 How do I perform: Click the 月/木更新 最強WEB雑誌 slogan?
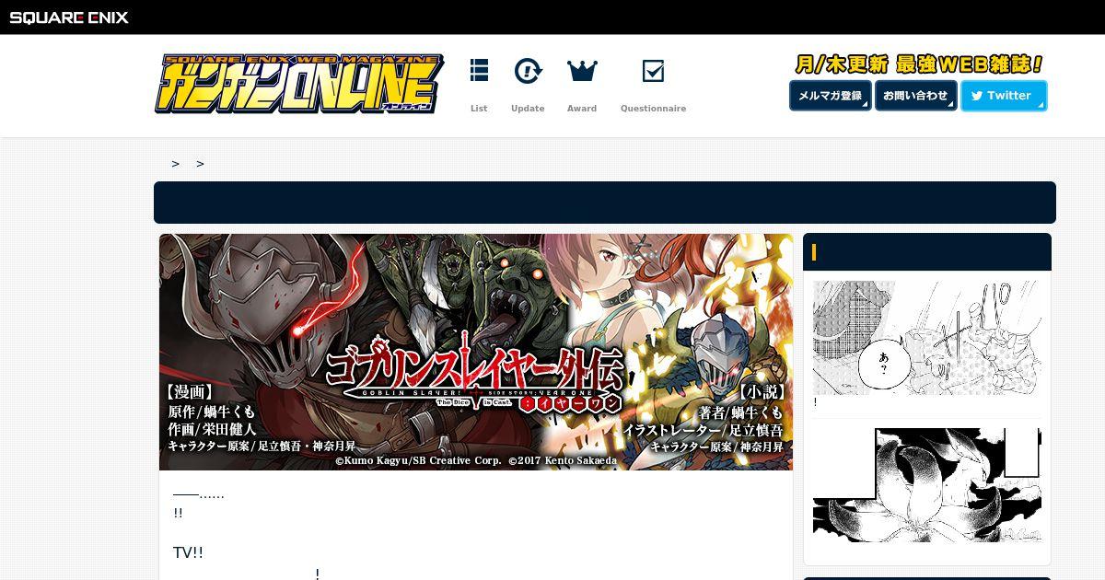[x=919, y=64]
